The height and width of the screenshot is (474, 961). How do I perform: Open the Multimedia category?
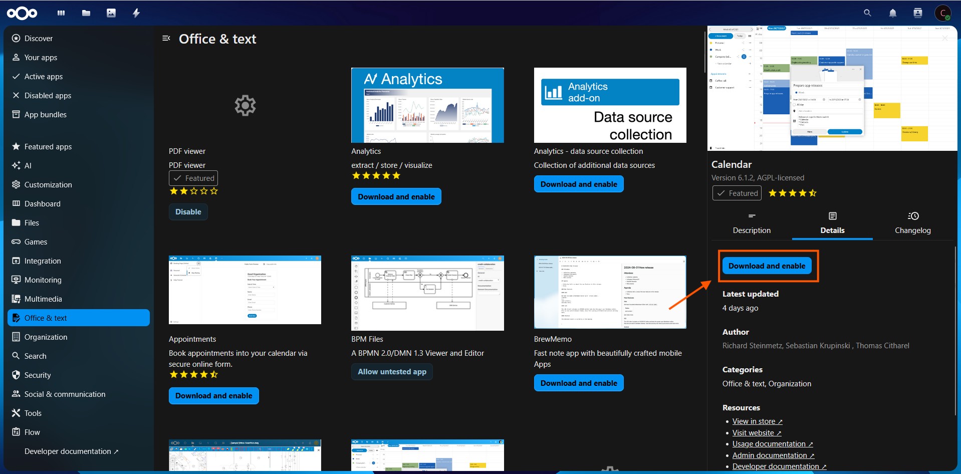(x=43, y=299)
